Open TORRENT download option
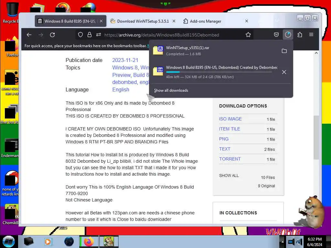Image resolution: width=331 pixels, height=248 pixels. (x=230, y=159)
